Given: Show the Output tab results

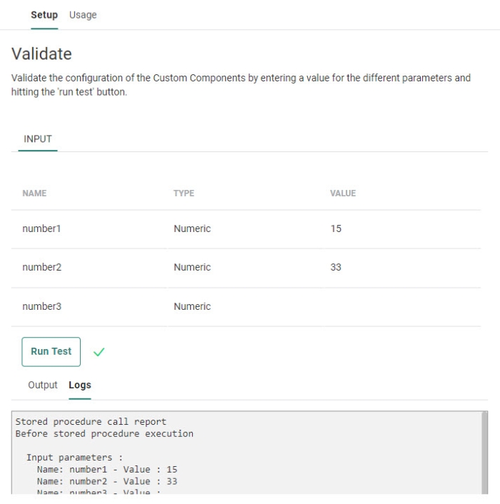Looking at the screenshot, I should [42, 385].
